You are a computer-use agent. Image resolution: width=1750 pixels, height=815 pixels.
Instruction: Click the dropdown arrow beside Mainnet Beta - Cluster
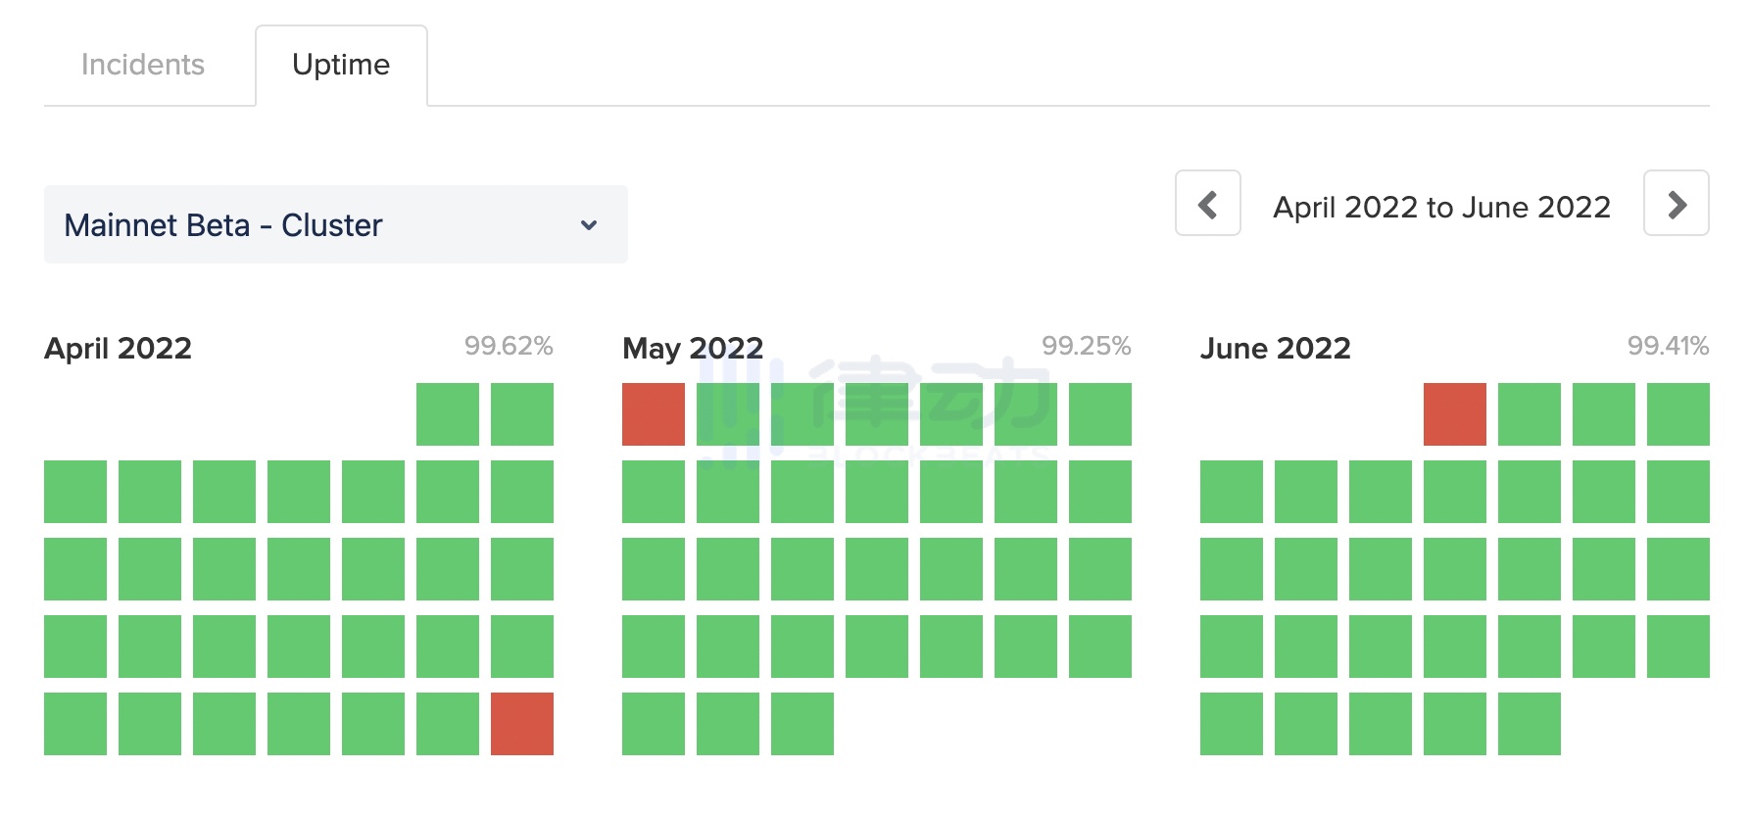(589, 225)
